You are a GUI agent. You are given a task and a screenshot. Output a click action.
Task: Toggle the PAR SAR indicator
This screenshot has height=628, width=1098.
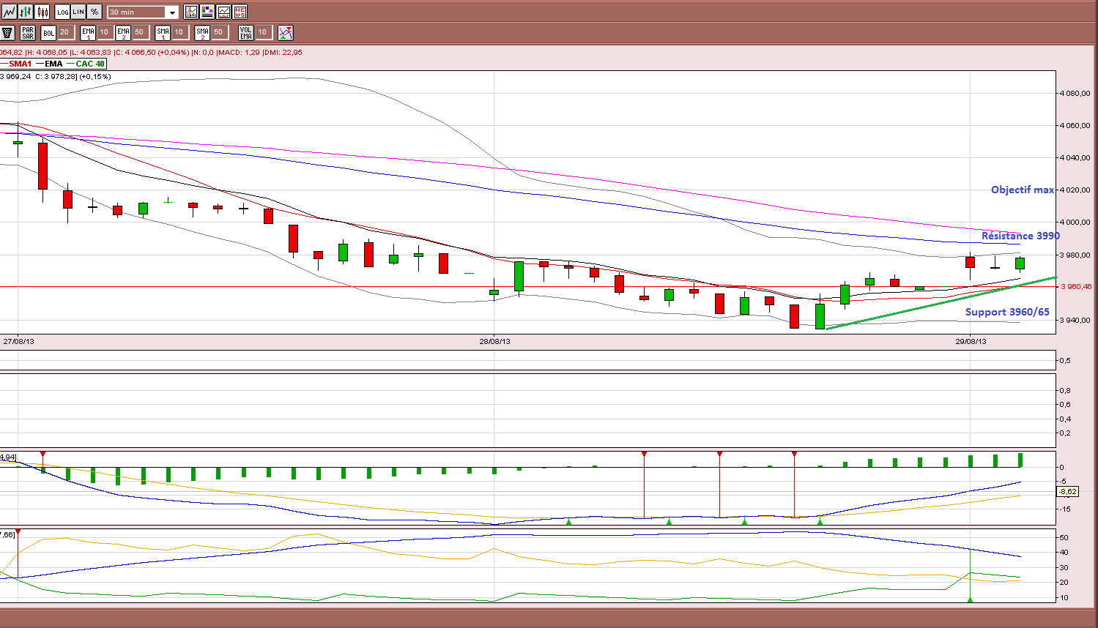(28, 33)
